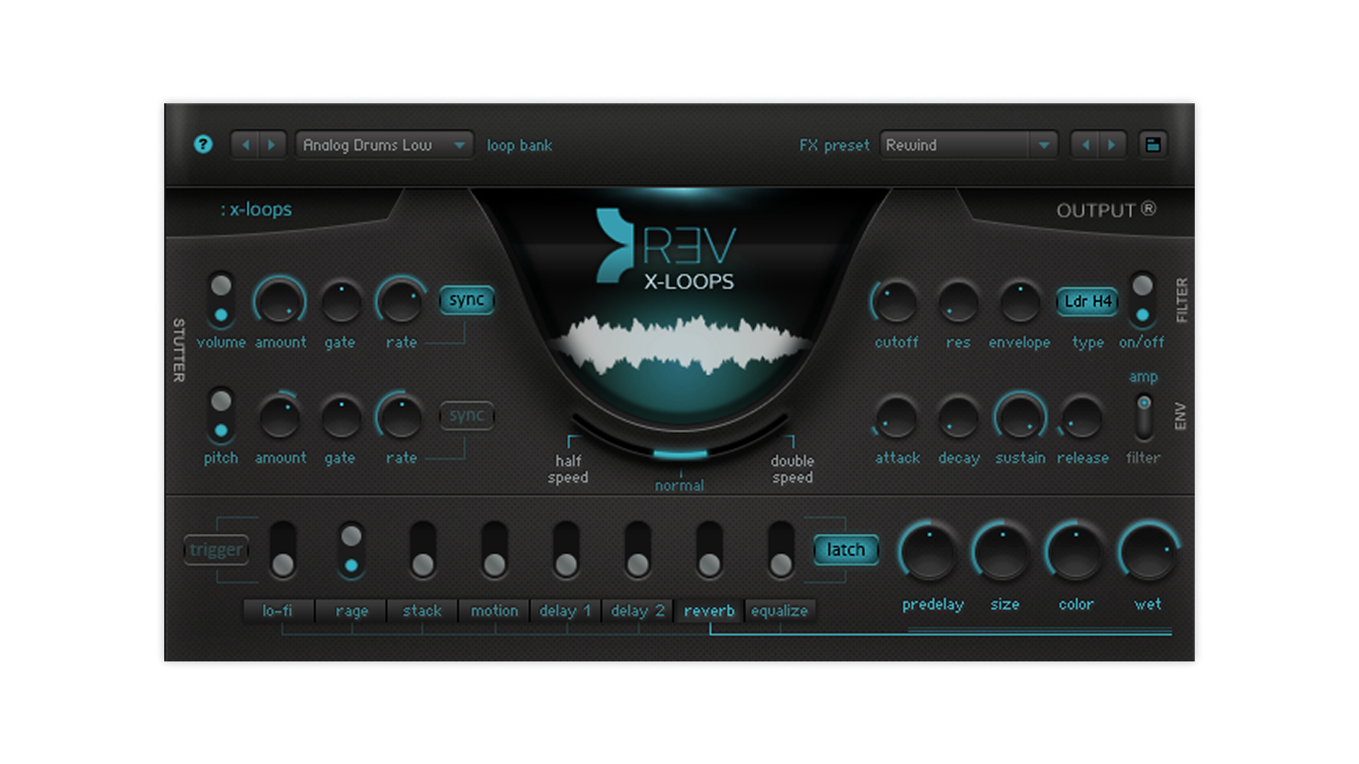Go to previous loop bank arrow
1359x764 pixels.
tap(246, 145)
